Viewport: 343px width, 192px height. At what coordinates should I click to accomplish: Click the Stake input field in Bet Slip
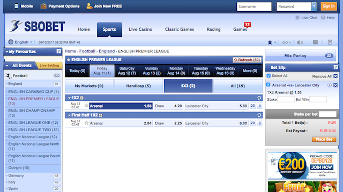click(x=286, y=99)
